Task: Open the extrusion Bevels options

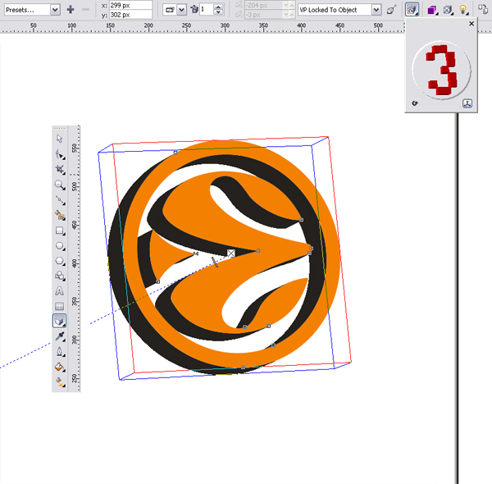Action: [x=448, y=10]
